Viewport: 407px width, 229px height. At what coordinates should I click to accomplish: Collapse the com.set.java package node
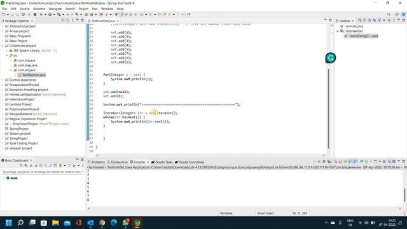(x=11, y=70)
